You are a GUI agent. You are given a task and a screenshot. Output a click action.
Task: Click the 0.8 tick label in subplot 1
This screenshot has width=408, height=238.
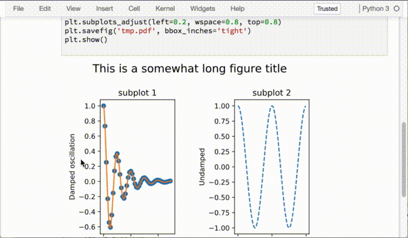tap(90, 121)
